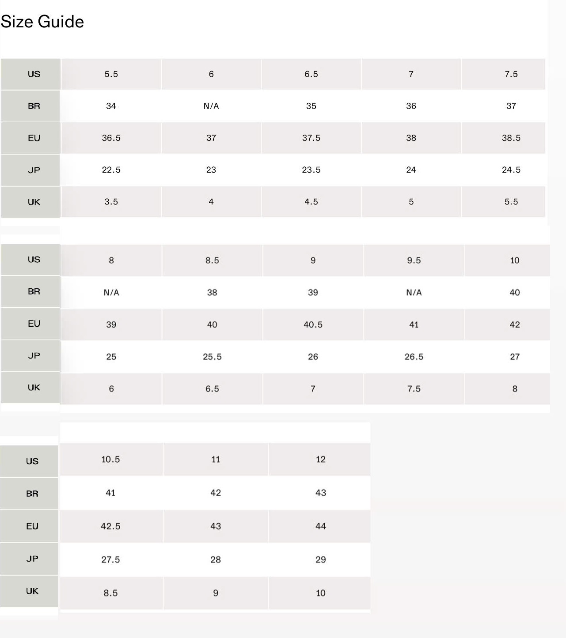Click JP size 27.5 cell
The width and height of the screenshot is (566, 638).
pos(110,560)
